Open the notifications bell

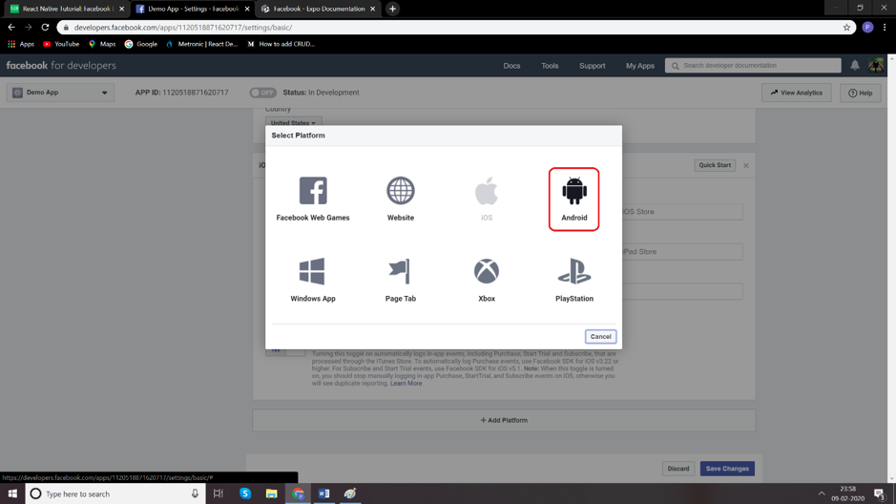[x=855, y=65]
